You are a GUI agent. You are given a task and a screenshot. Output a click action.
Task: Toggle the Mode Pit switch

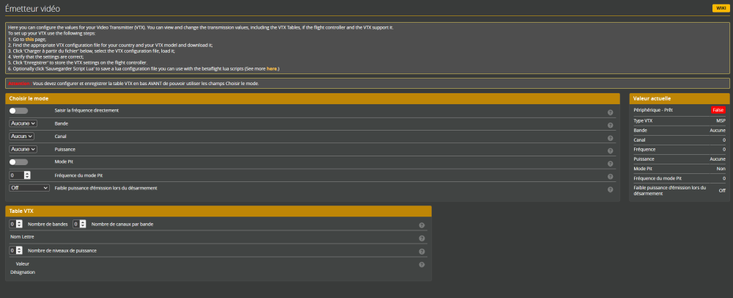click(x=18, y=162)
